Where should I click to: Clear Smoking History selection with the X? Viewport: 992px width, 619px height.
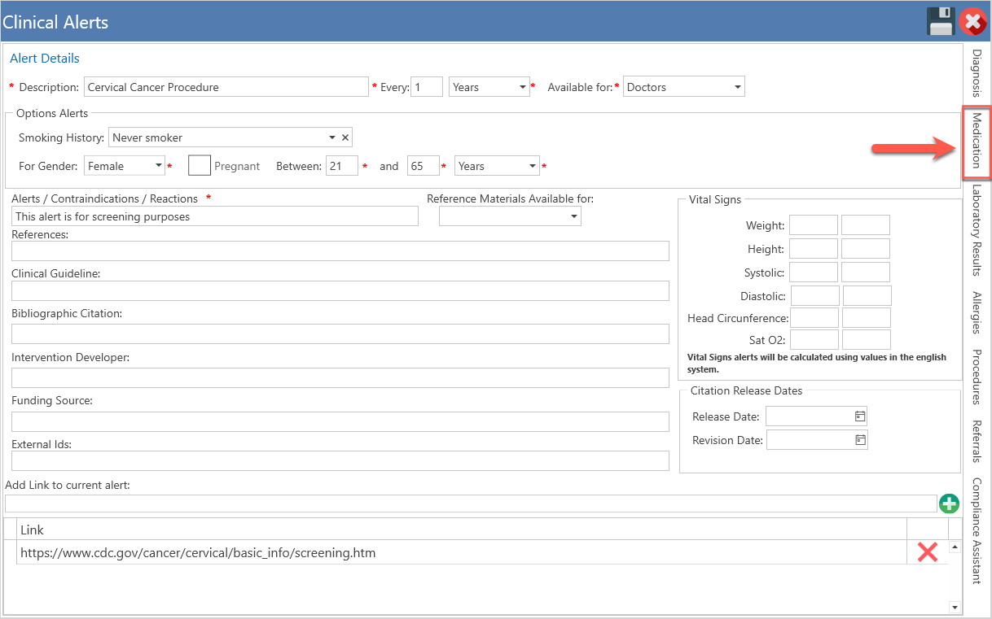(x=345, y=137)
